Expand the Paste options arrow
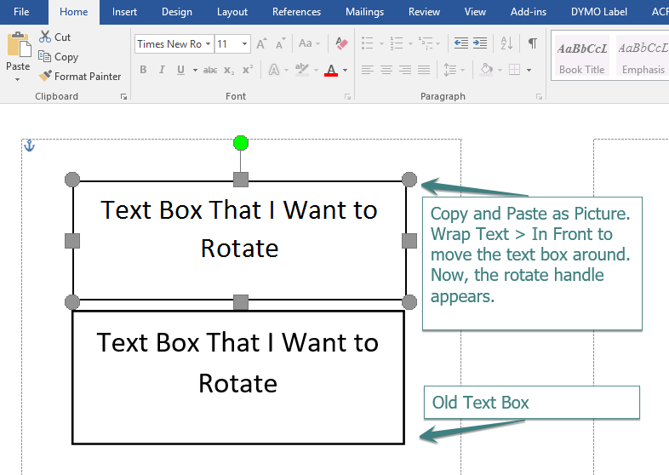 tap(18, 79)
